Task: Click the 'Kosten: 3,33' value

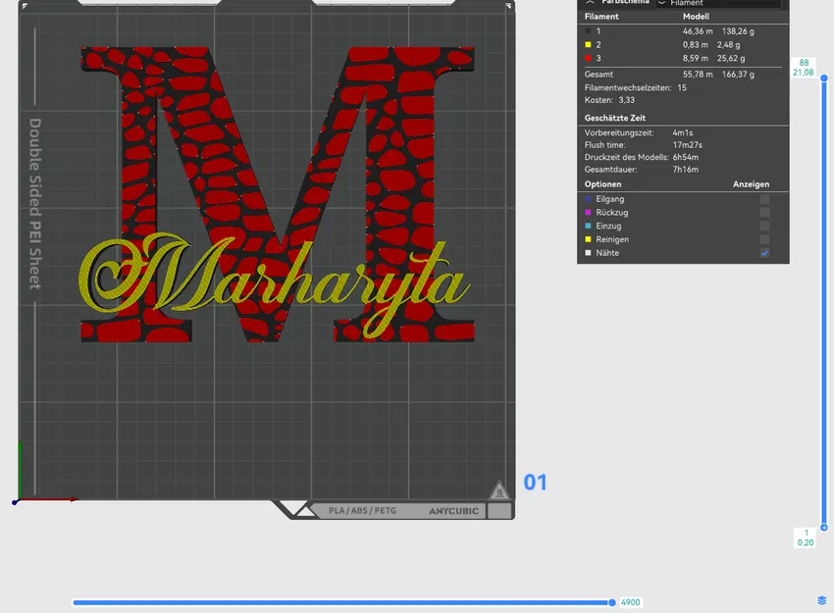Action: (x=627, y=100)
